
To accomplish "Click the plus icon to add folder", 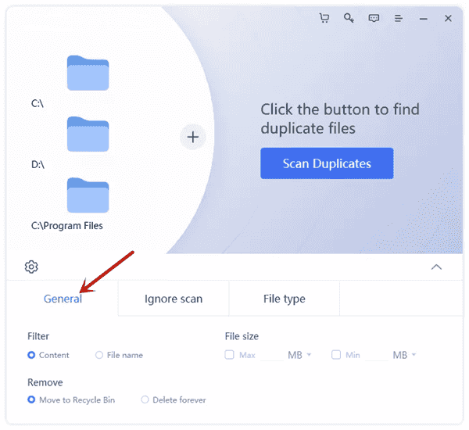I will pyautogui.click(x=193, y=138).
